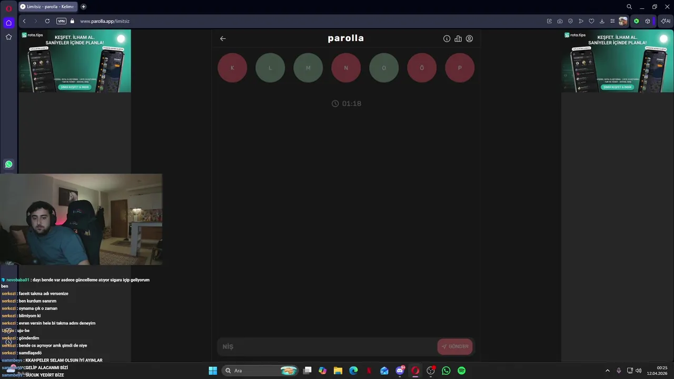
Task: Open the easy setup sliders icon
Action: (612, 21)
